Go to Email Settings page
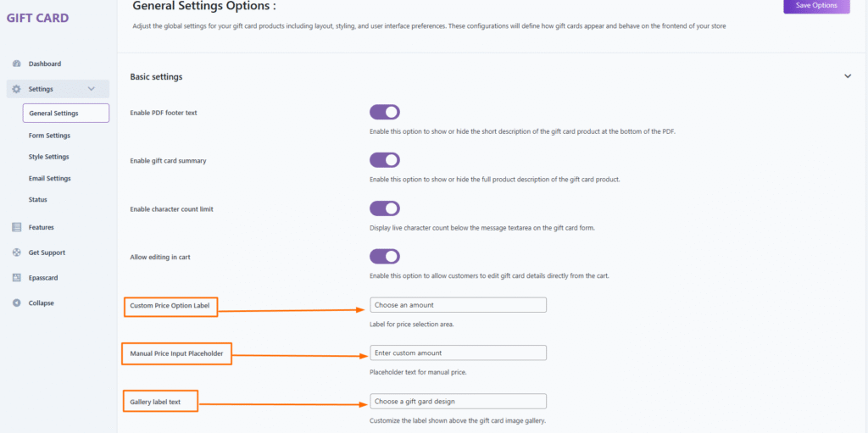This screenshot has height=433, width=868. coord(49,179)
